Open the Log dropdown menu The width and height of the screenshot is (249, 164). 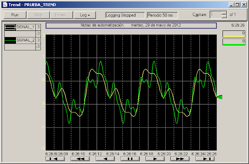pyautogui.click(x=85, y=15)
